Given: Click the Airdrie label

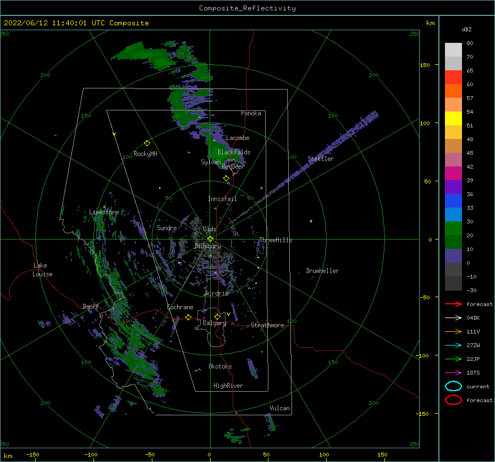Looking at the screenshot, I should point(217,293).
